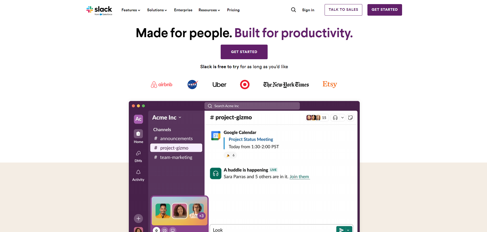Select the team-marketing channel
Viewport: 487px width, 232px height.
[176, 157]
